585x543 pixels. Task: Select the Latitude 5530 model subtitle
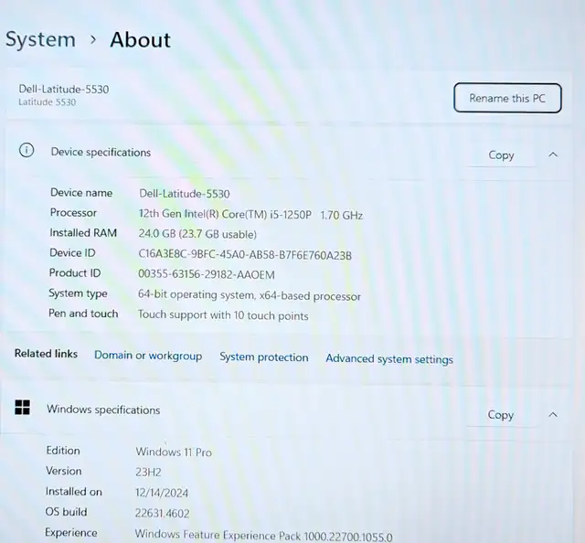click(48, 102)
